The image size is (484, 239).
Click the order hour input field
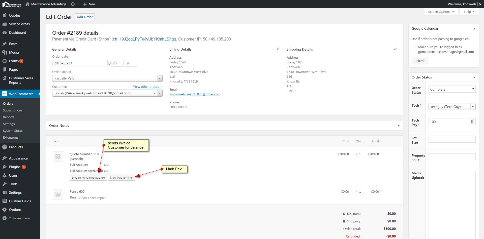click(x=117, y=63)
